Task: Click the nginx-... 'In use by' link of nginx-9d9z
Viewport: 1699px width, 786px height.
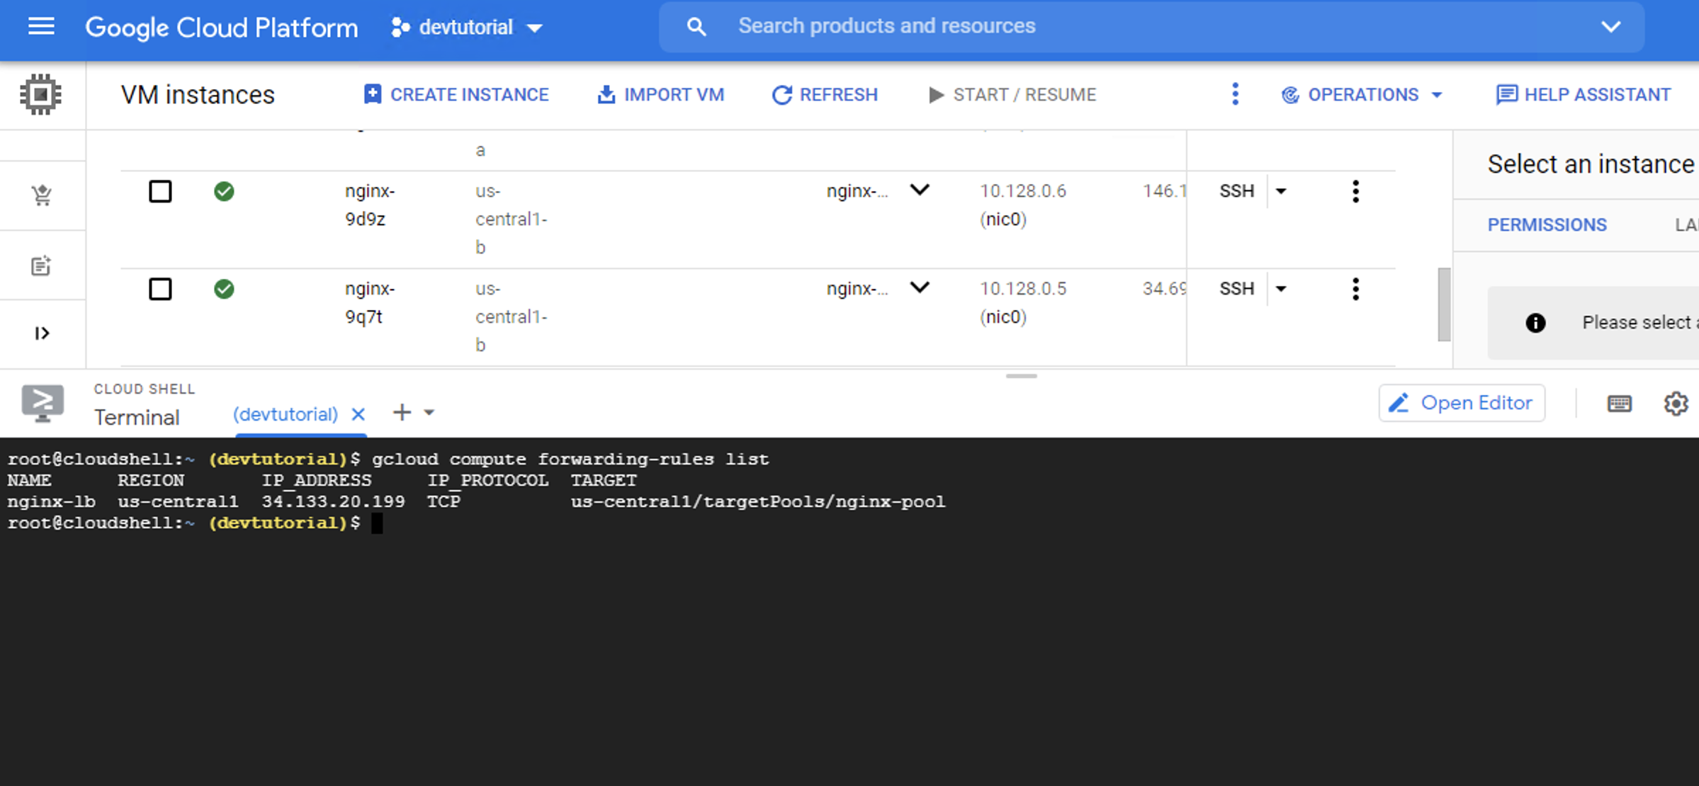Action: (x=857, y=191)
